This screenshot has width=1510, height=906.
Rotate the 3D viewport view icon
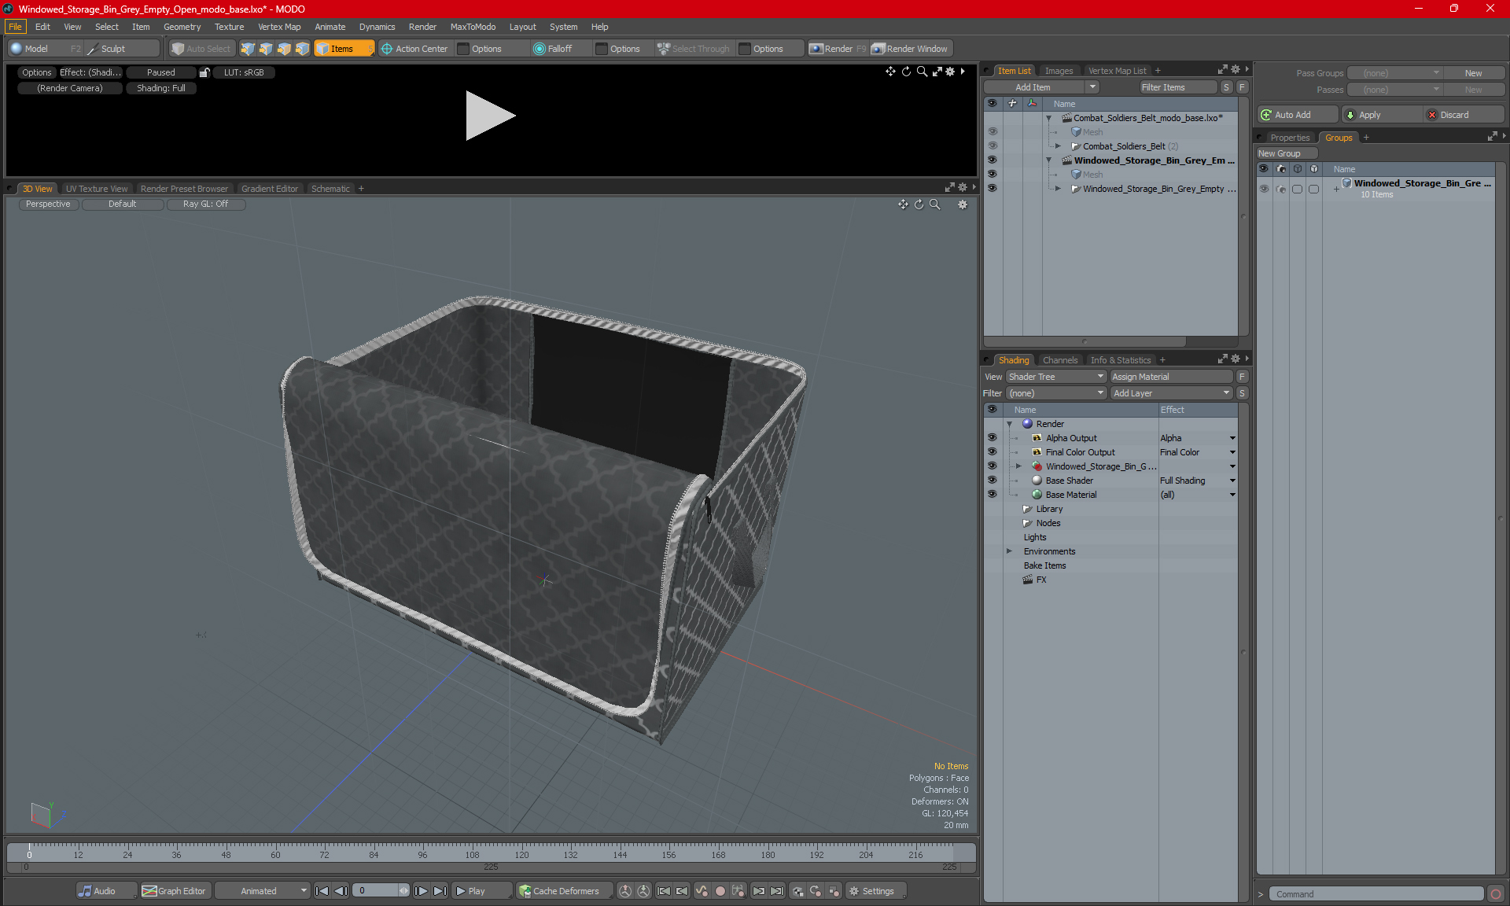919,204
